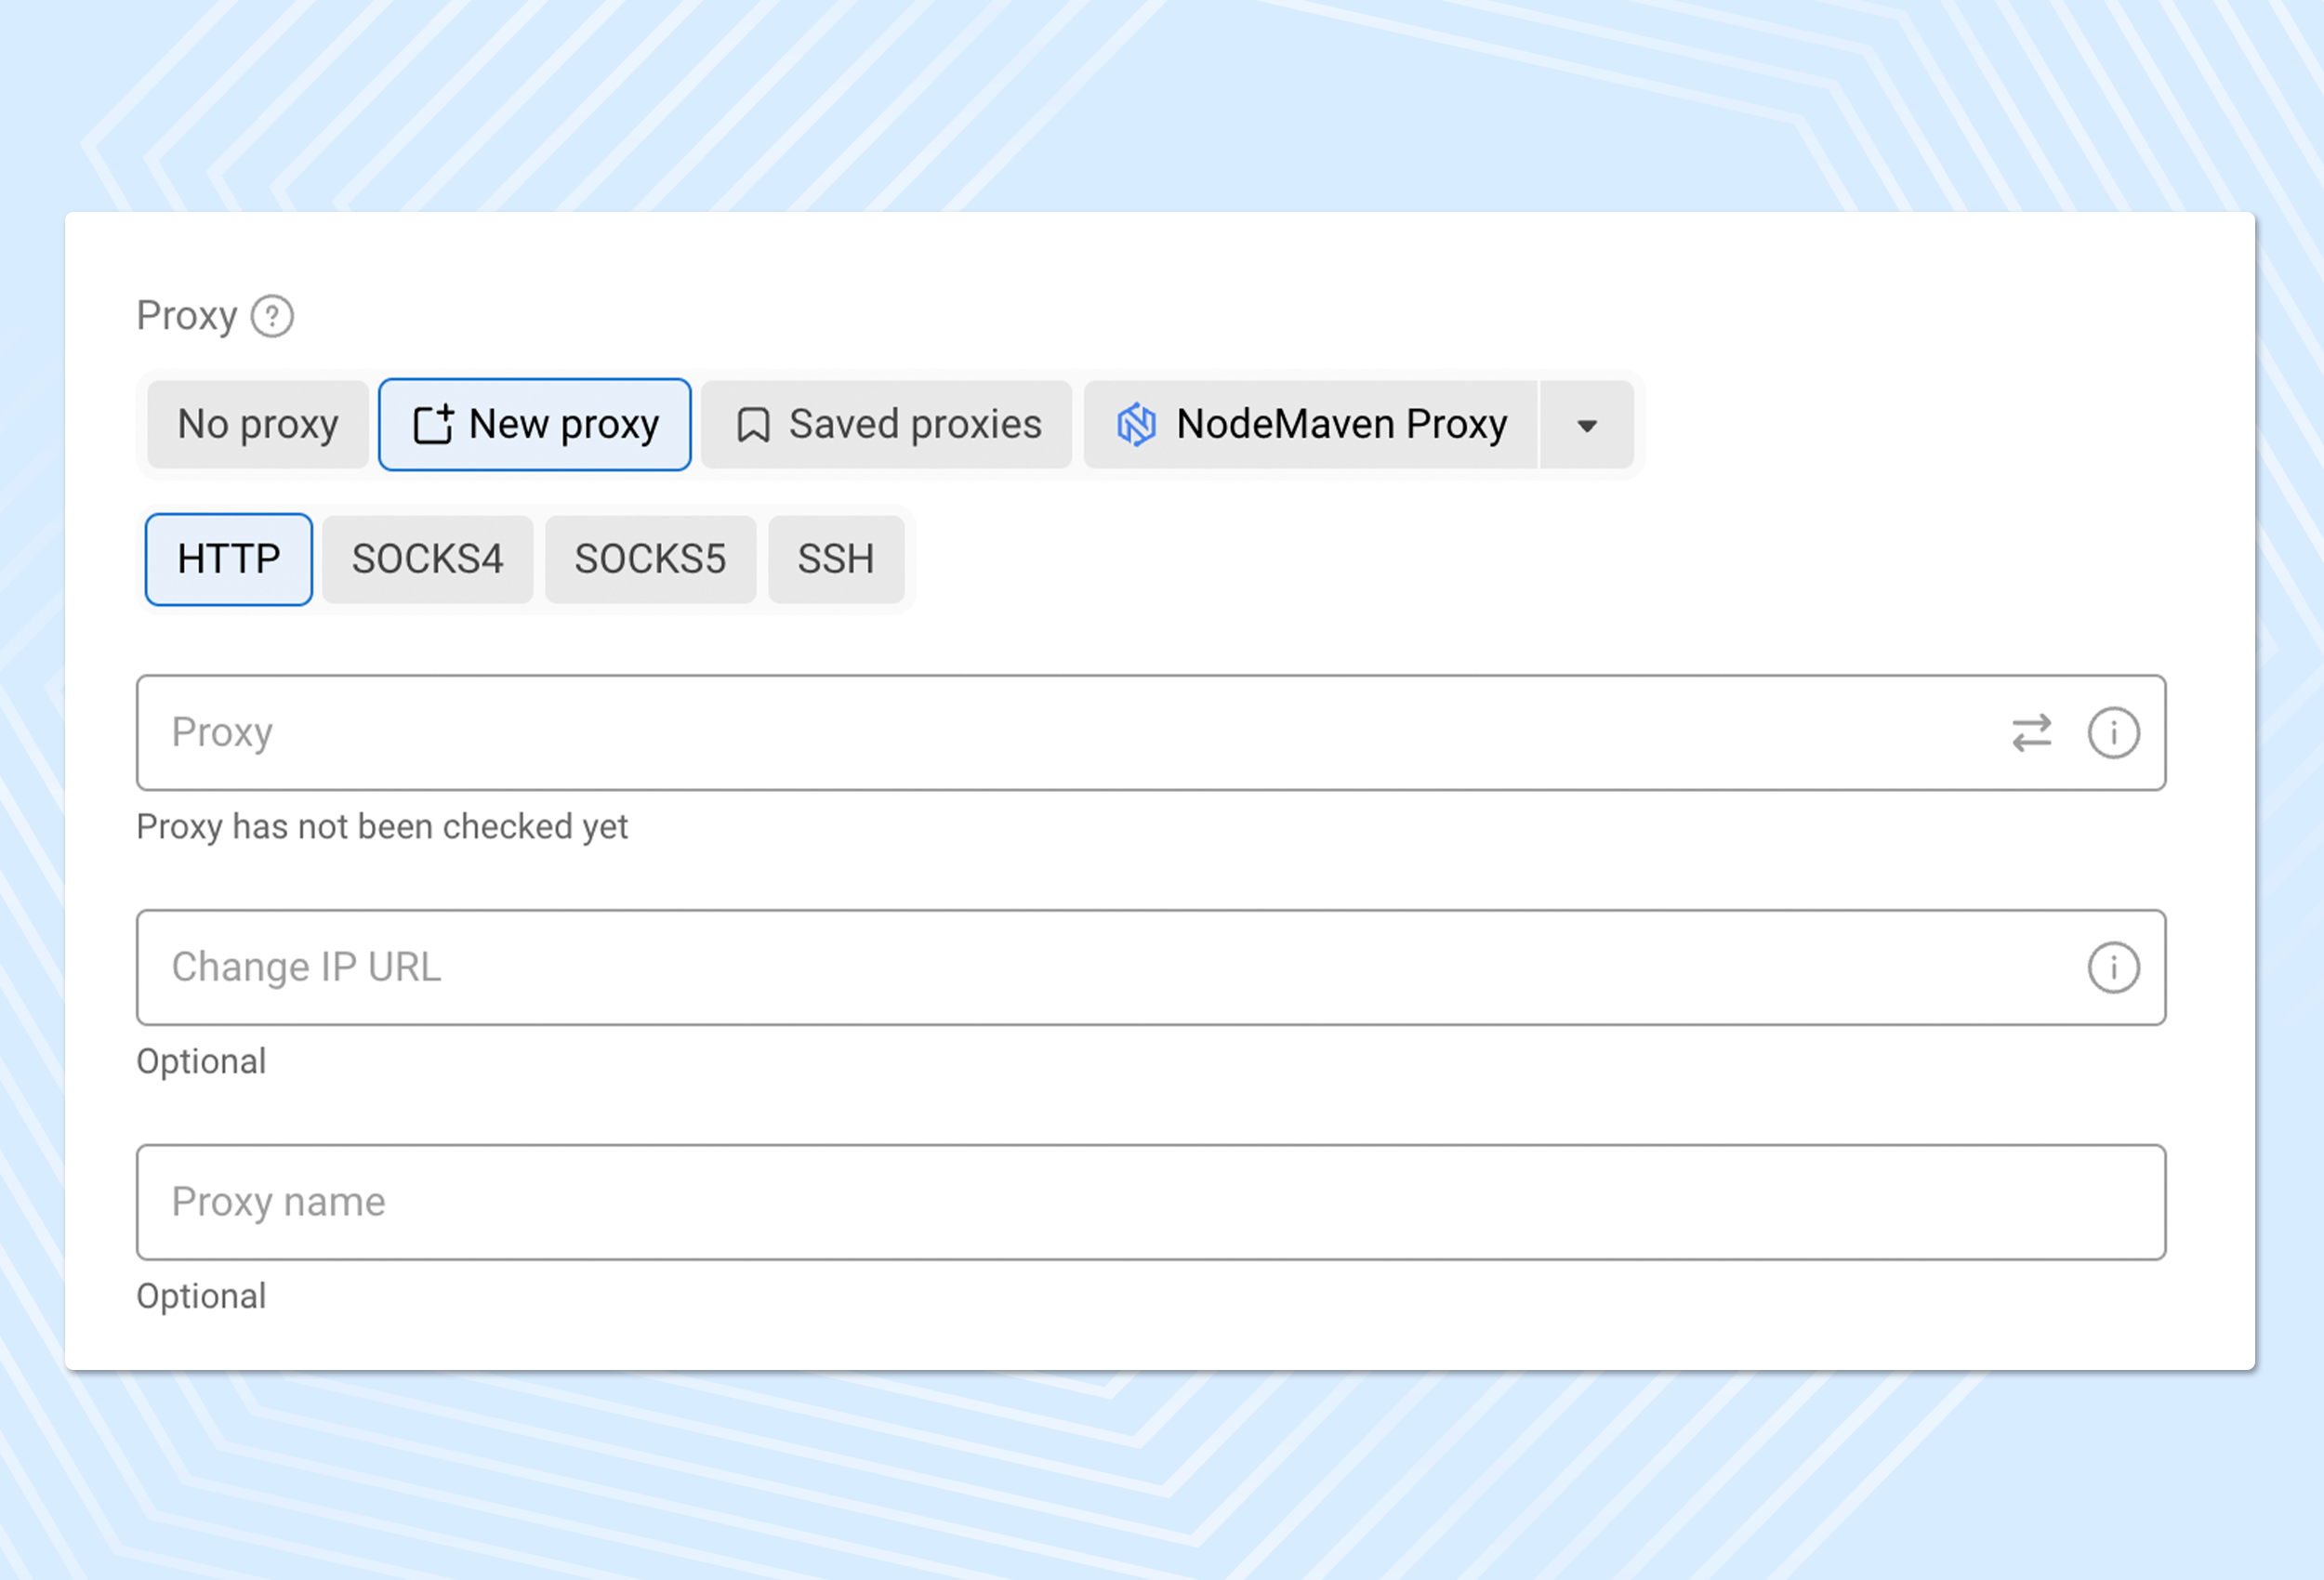Expand the NodeMaven Proxy dropdown arrow
This screenshot has height=1580, width=2324.
tap(1587, 425)
